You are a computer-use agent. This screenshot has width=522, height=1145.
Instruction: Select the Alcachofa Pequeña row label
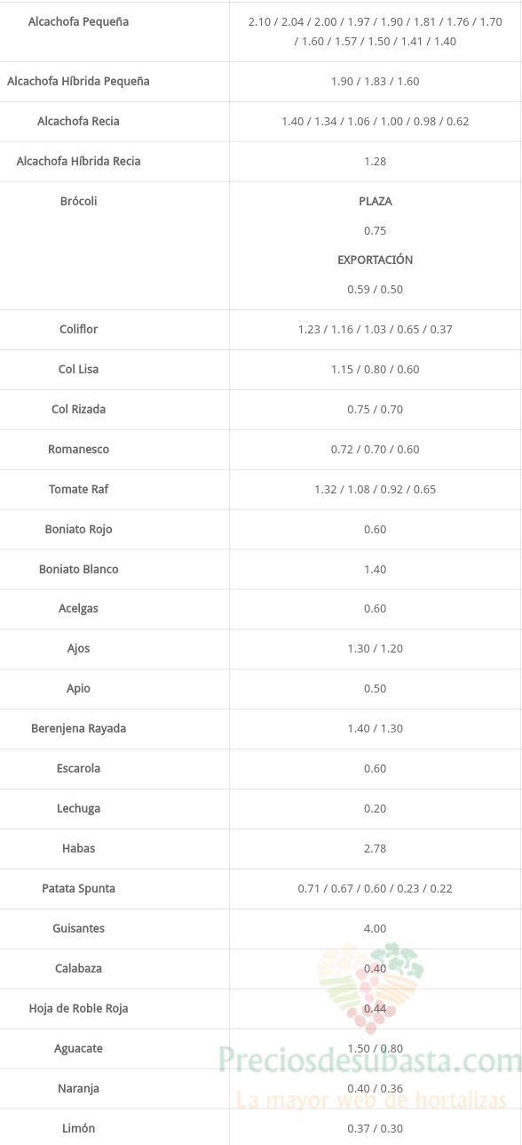click(78, 21)
